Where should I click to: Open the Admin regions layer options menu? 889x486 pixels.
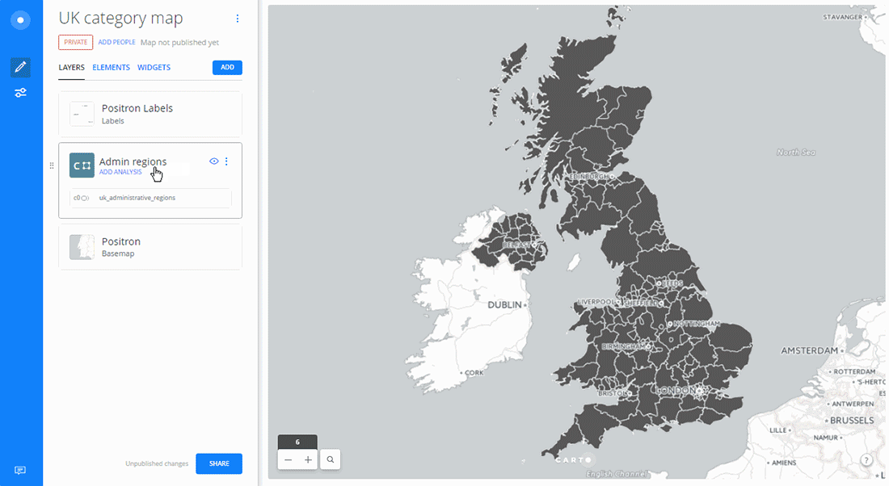point(227,161)
